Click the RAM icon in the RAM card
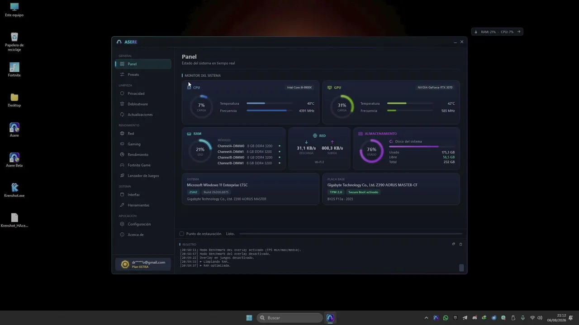The height and width of the screenshot is (325, 579). pyautogui.click(x=189, y=134)
